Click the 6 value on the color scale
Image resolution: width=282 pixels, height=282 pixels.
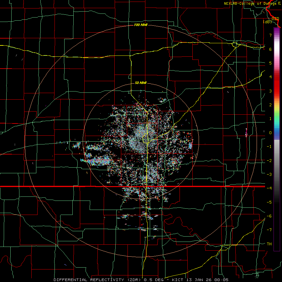point(270,49)
